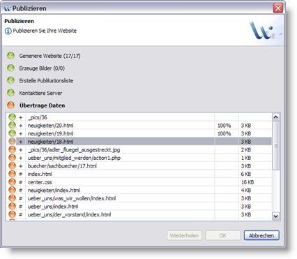This screenshot has width=297, height=259.
Task: Click the info icon next to Publizieren Sie Ihre Website
Action: coord(8,31)
